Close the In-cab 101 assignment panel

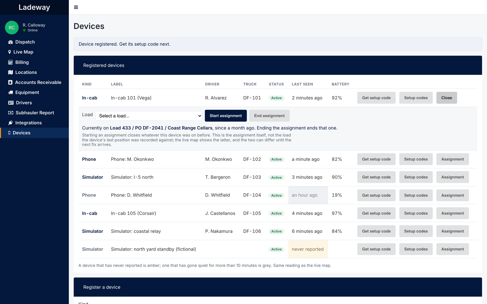click(447, 98)
